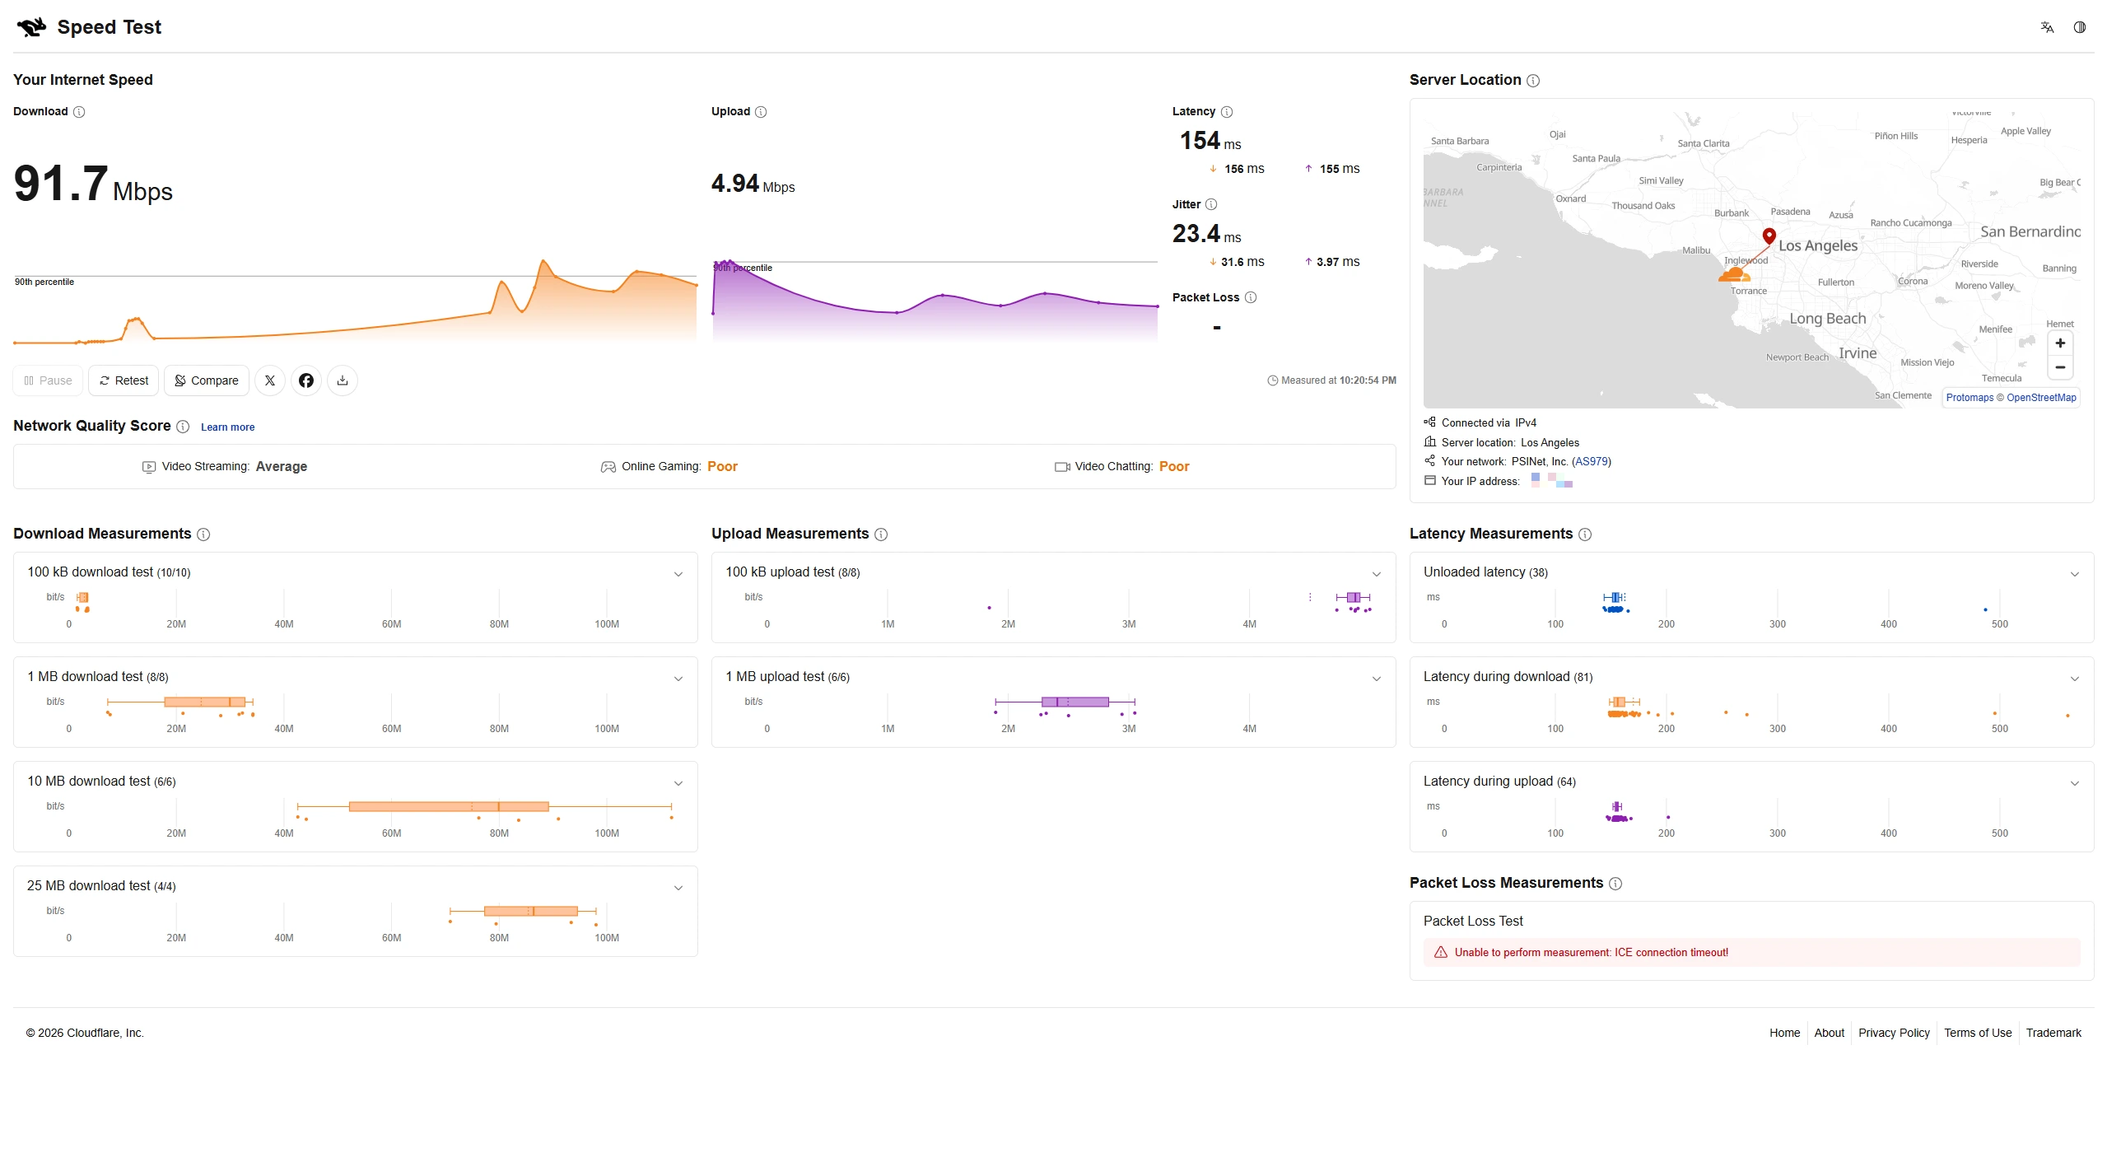Zoom out on the server map

pos(2060,367)
